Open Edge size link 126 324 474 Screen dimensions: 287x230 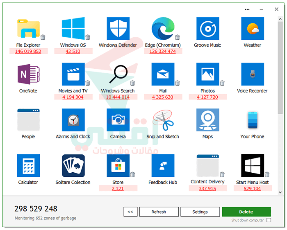point(163,51)
